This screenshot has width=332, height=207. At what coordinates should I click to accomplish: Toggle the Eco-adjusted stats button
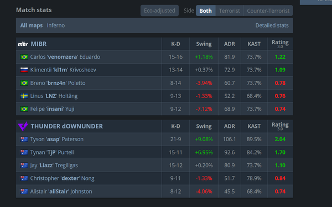159,11
